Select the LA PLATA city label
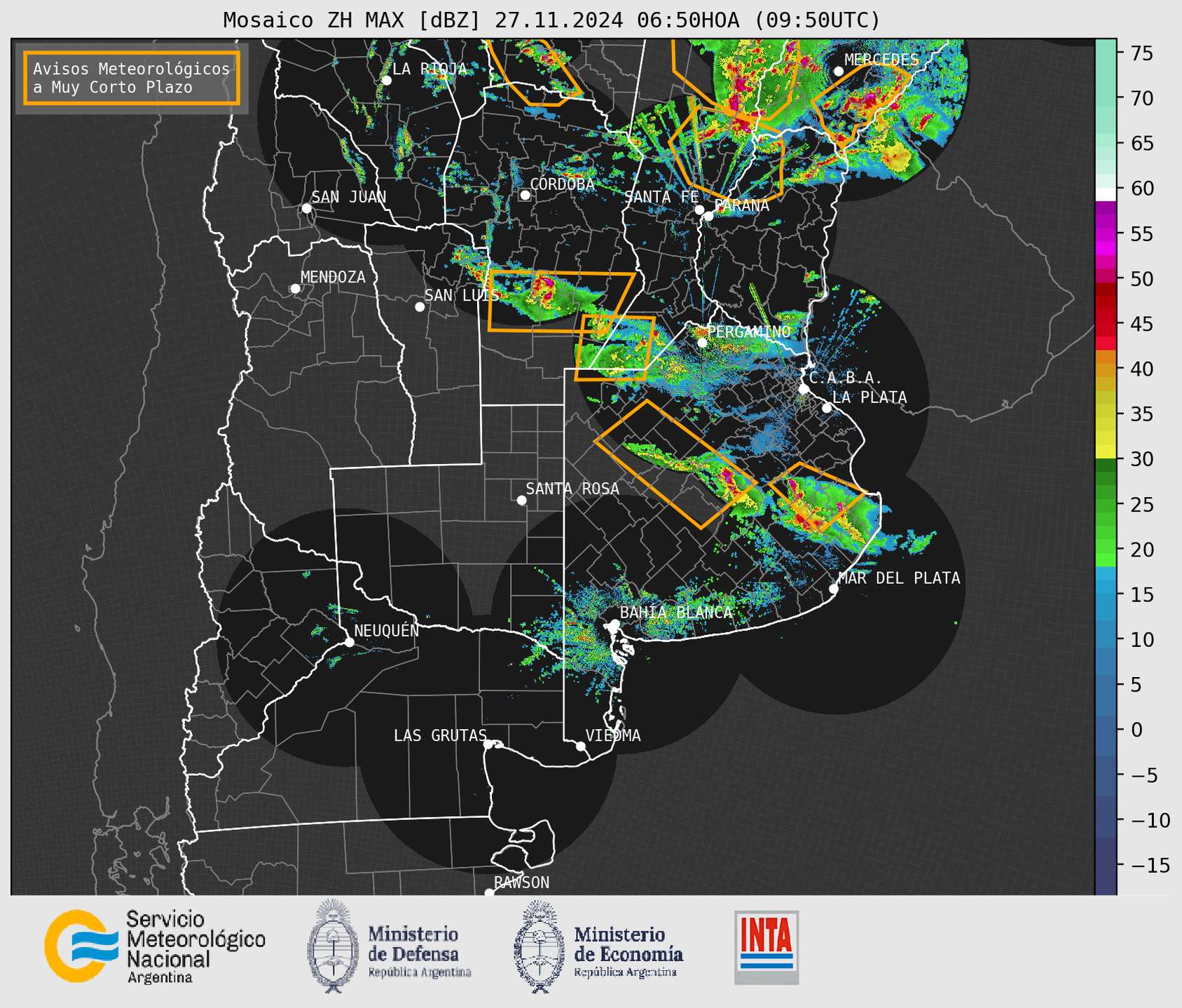 [x=870, y=397]
